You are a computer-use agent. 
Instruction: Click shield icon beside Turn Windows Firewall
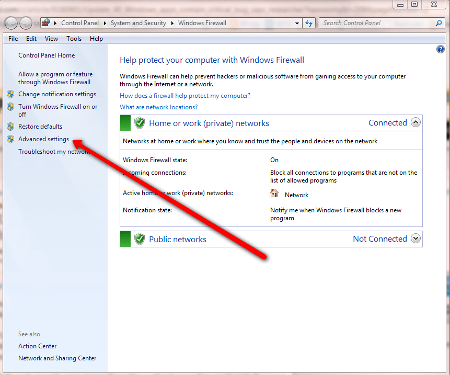tap(10, 107)
